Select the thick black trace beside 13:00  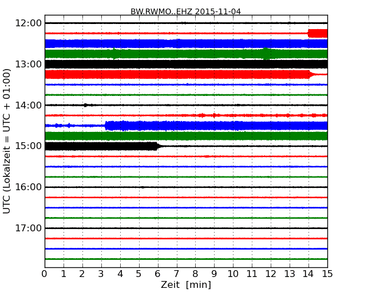click(x=186, y=64)
